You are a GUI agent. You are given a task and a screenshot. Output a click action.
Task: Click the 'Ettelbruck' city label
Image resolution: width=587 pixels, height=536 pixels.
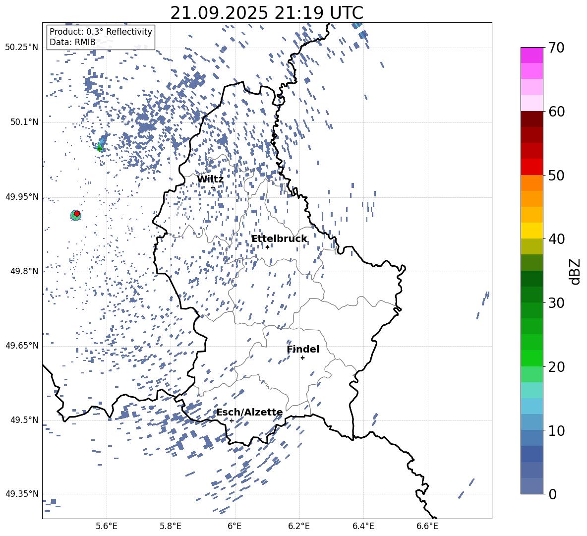tap(279, 239)
